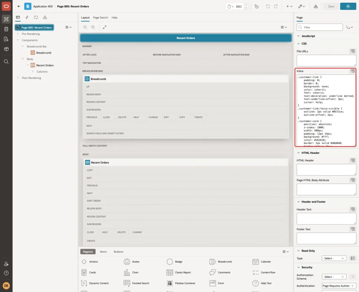Image resolution: width=359 pixels, height=292 pixels.
Task: Click the Oracle APEX home logo
Action: pos(6,6)
